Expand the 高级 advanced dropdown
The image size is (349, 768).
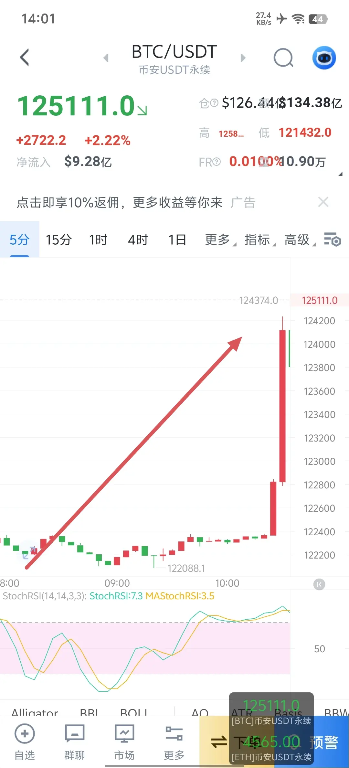pos(300,240)
